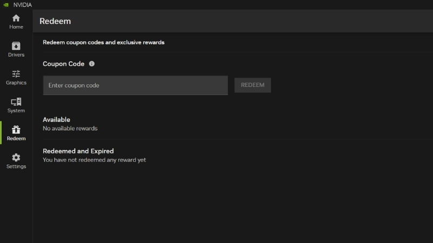
Task: Click the Drivers text label in sidebar
Action: 16,55
